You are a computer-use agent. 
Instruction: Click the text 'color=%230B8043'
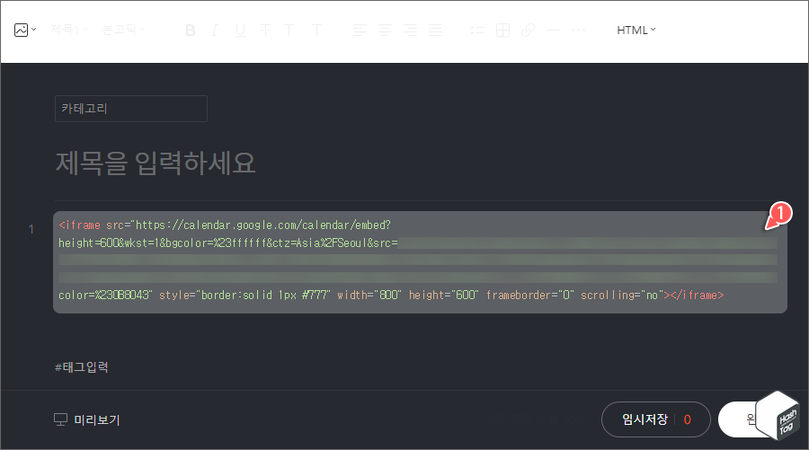tap(105, 295)
